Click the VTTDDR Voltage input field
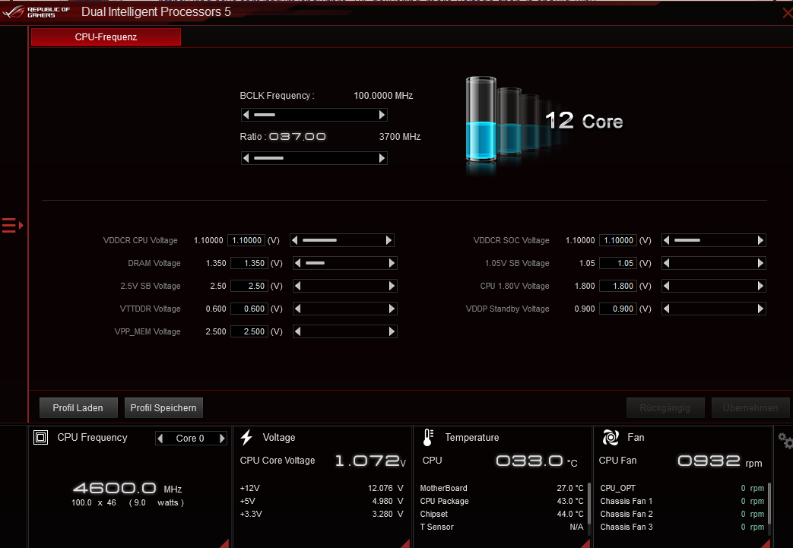The height and width of the screenshot is (548, 793). click(x=249, y=309)
